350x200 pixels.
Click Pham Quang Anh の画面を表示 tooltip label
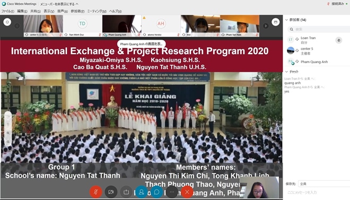(x=142, y=44)
